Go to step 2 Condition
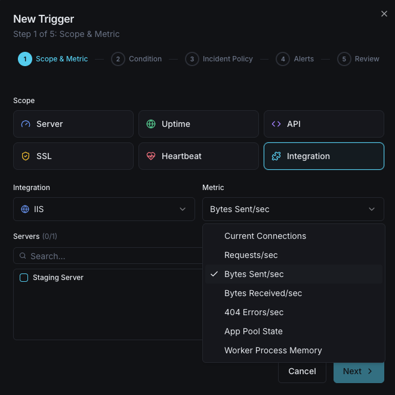The width and height of the screenshot is (395, 395). pos(137,59)
